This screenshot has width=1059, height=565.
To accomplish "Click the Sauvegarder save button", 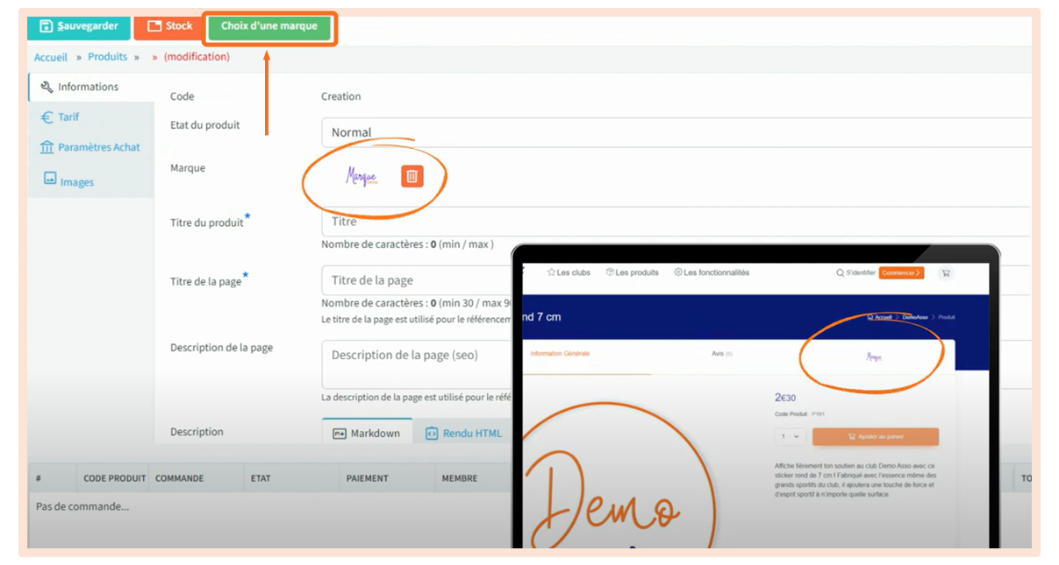I will (x=79, y=26).
